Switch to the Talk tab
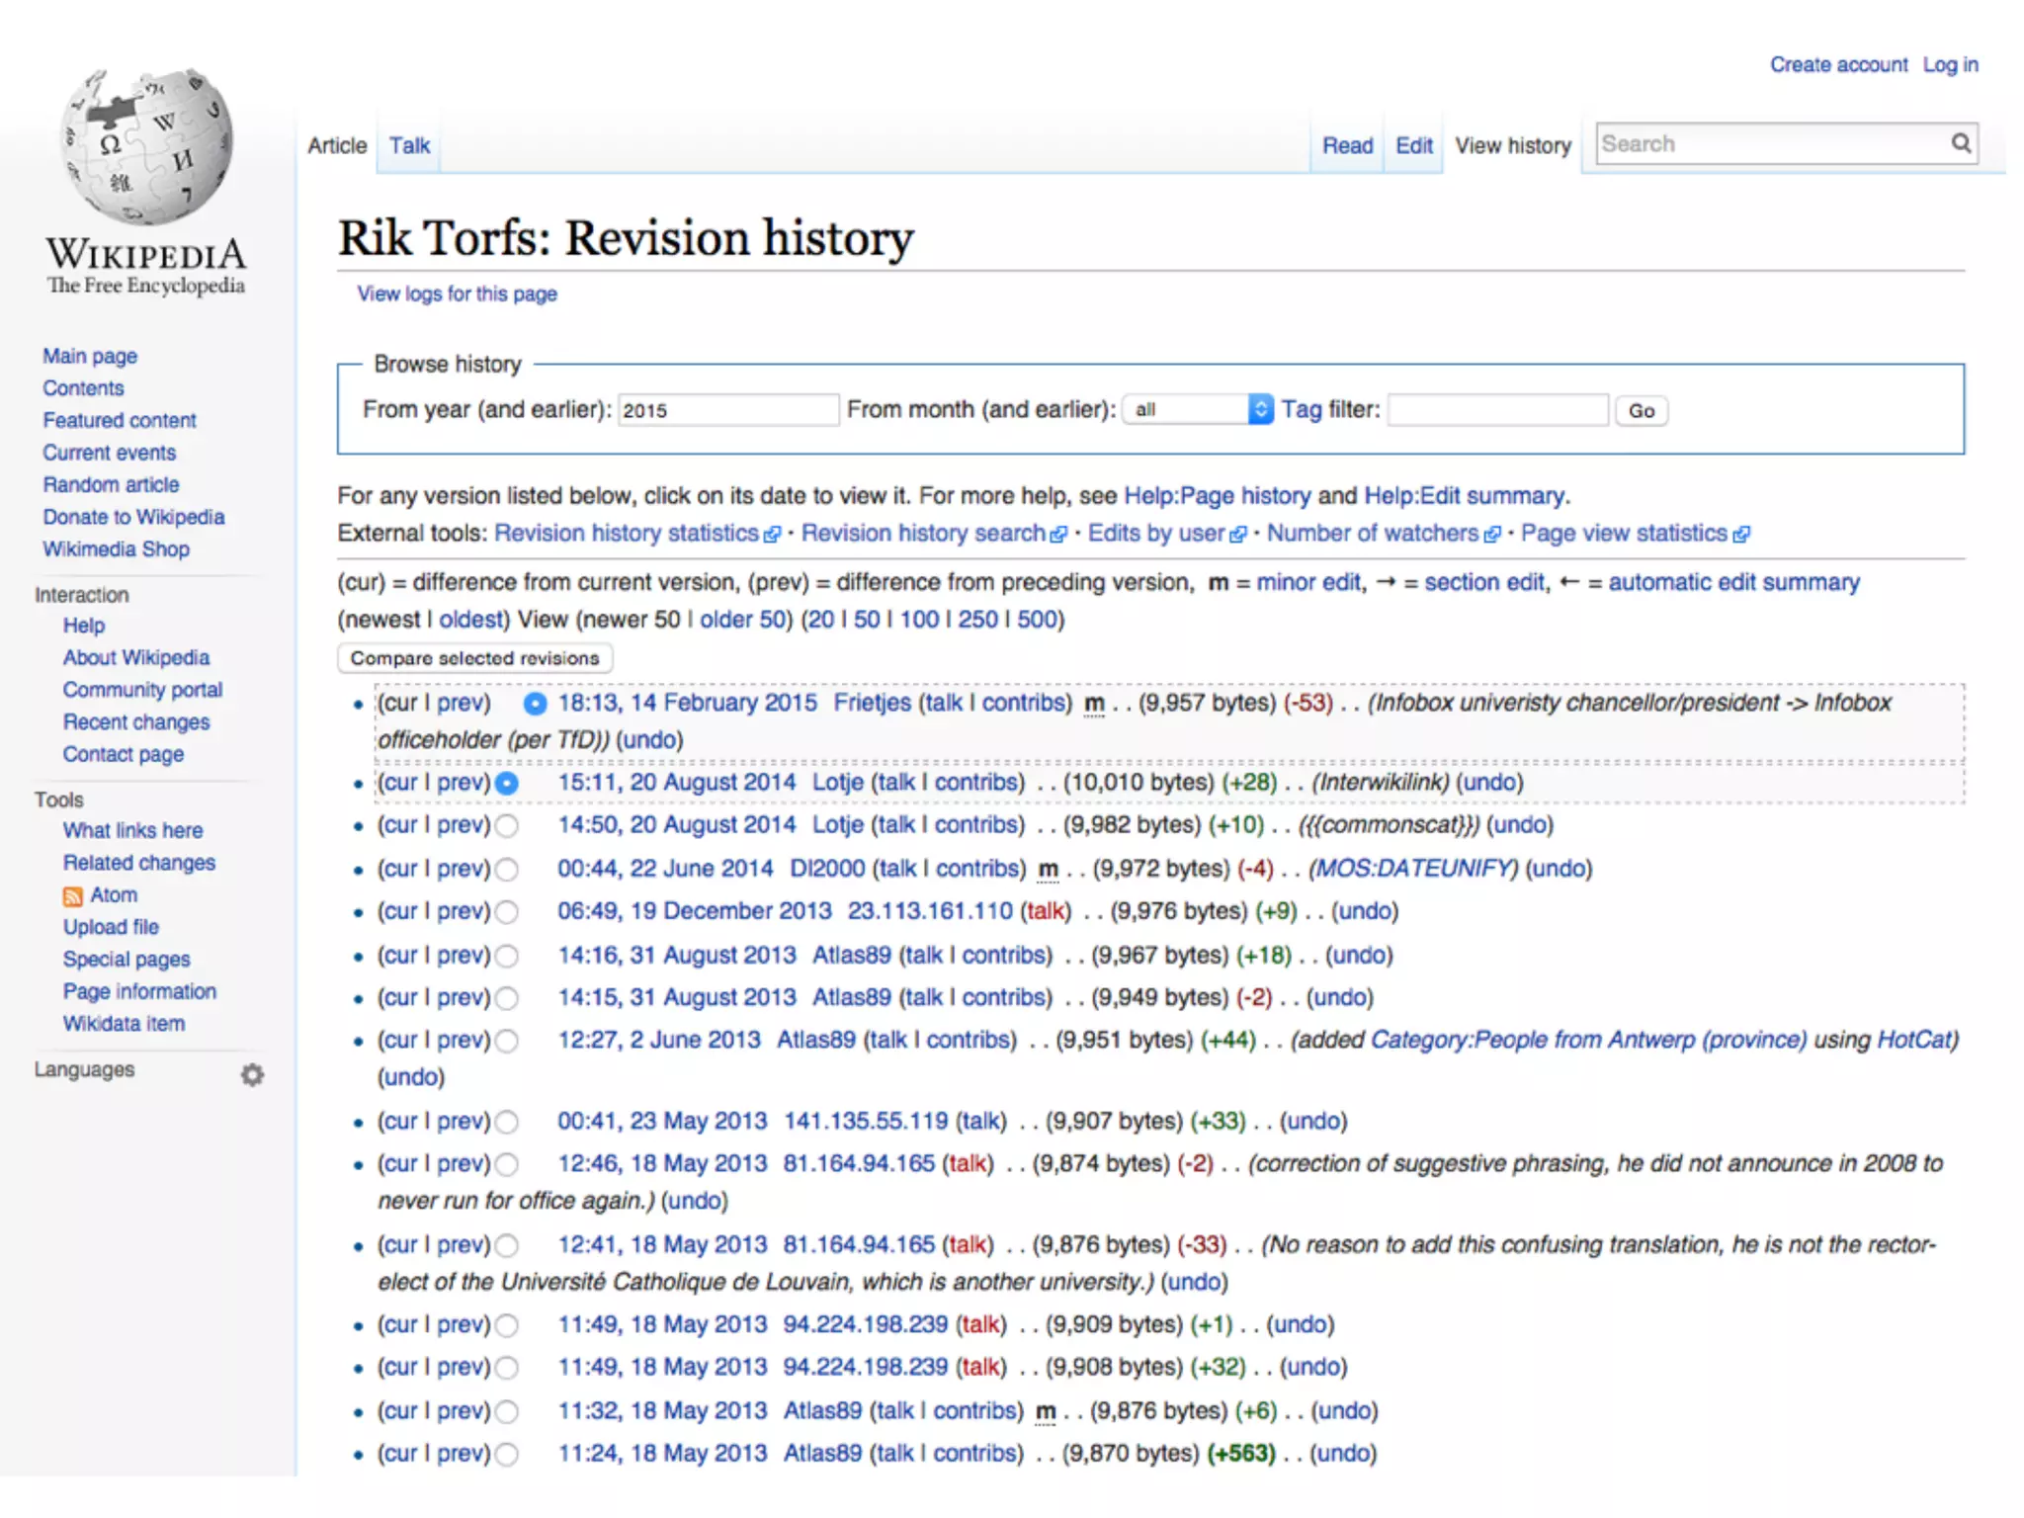The width and height of the screenshot is (2024, 1518). (x=409, y=146)
